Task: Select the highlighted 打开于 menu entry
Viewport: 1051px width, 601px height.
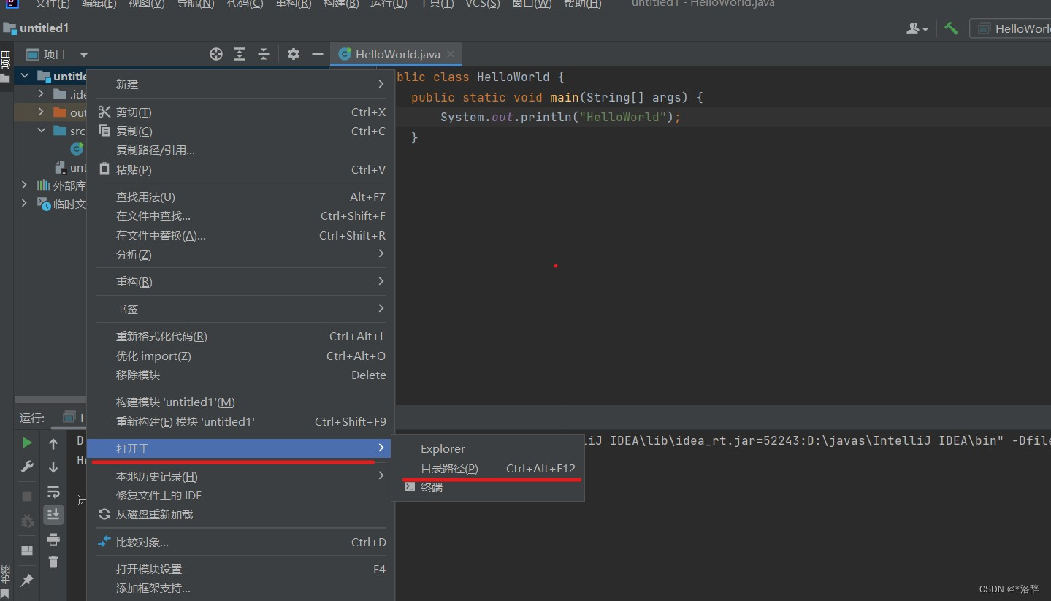Action: pyautogui.click(x=240, y=448)
